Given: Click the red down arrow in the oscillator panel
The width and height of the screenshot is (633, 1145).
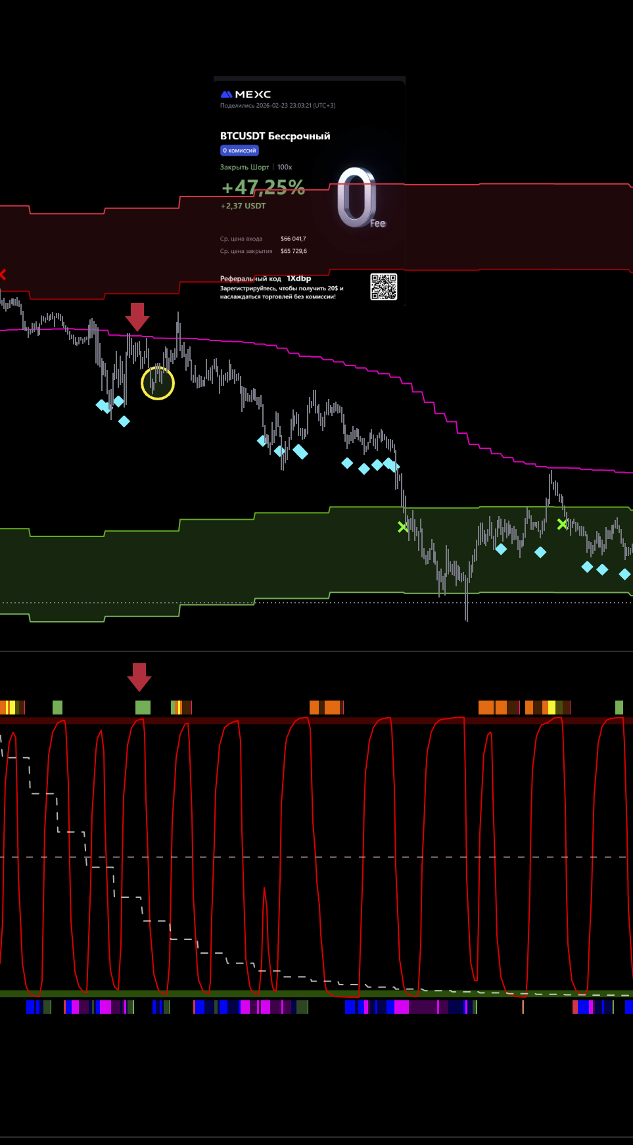Looking at the screenshot, I should click(139, 677).
